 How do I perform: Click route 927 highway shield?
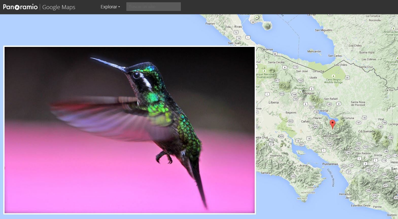pyautogui.click(x=312, y=107)
